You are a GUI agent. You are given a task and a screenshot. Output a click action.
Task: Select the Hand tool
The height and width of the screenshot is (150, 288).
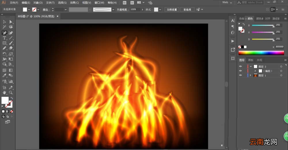(x=4, y=93)
